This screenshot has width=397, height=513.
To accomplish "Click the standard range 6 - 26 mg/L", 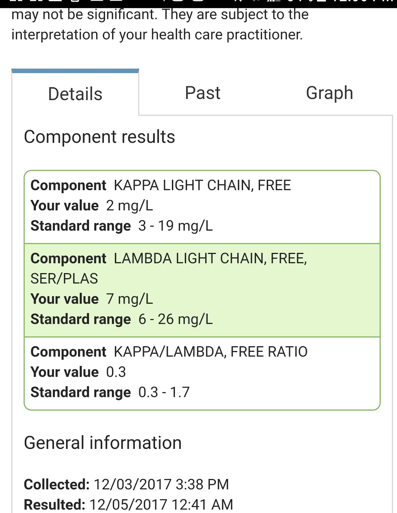I will point(175,319).
